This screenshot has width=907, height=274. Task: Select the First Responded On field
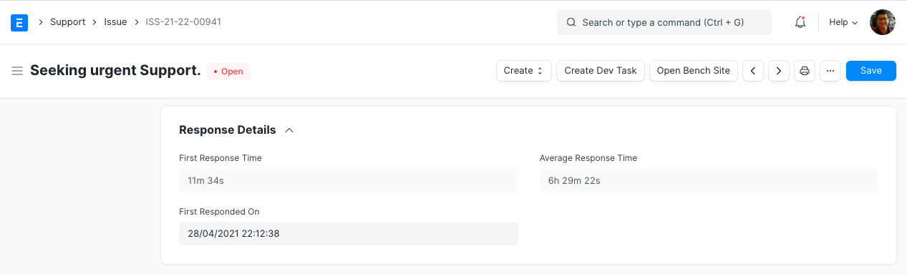point(349,234)
